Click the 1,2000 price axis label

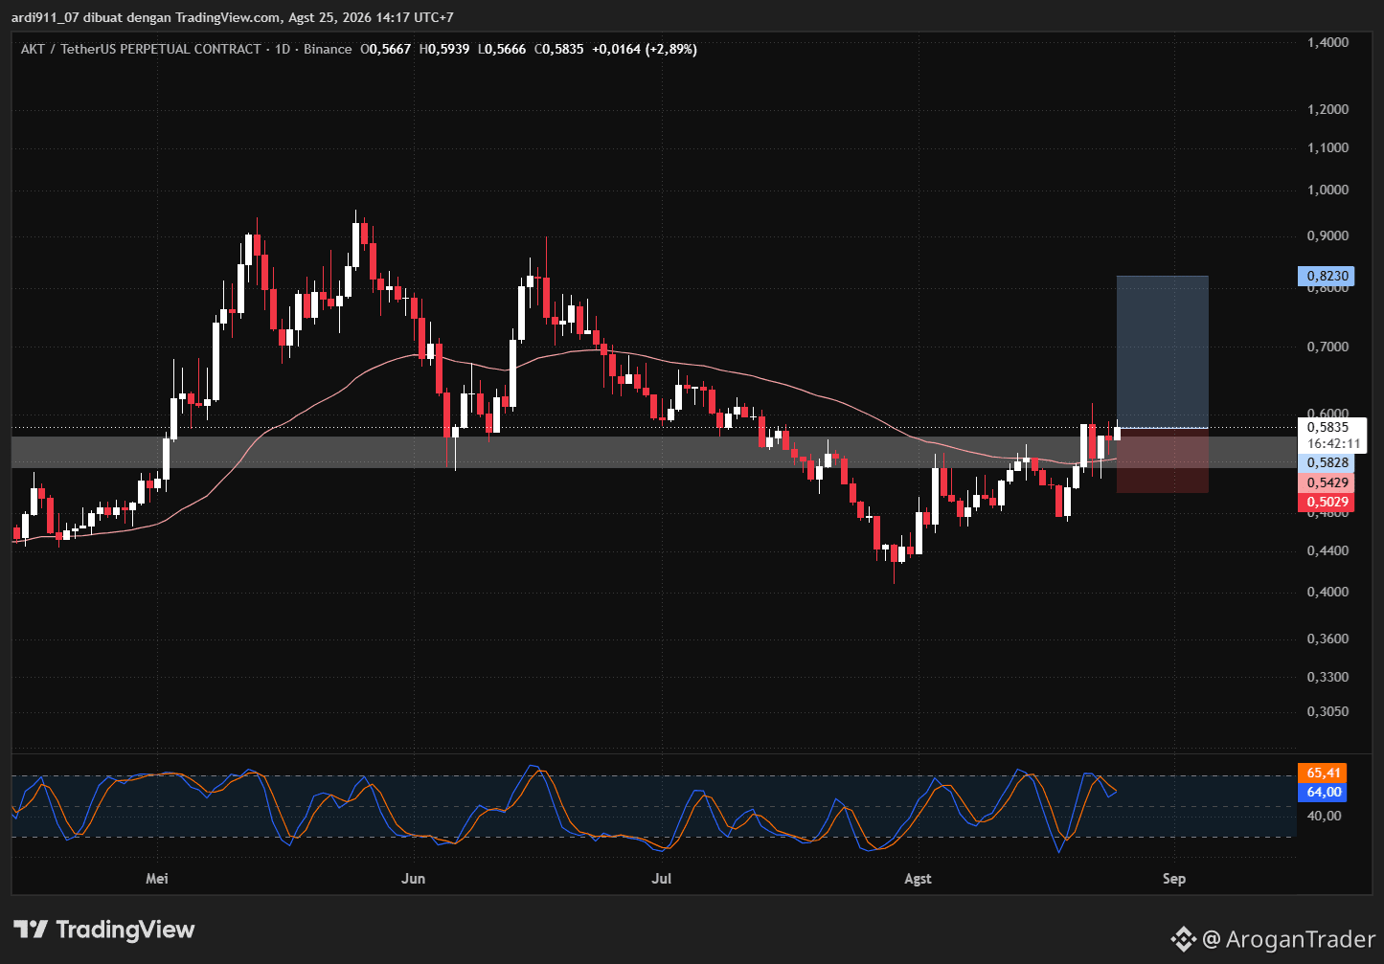(x=1327, y=109)
